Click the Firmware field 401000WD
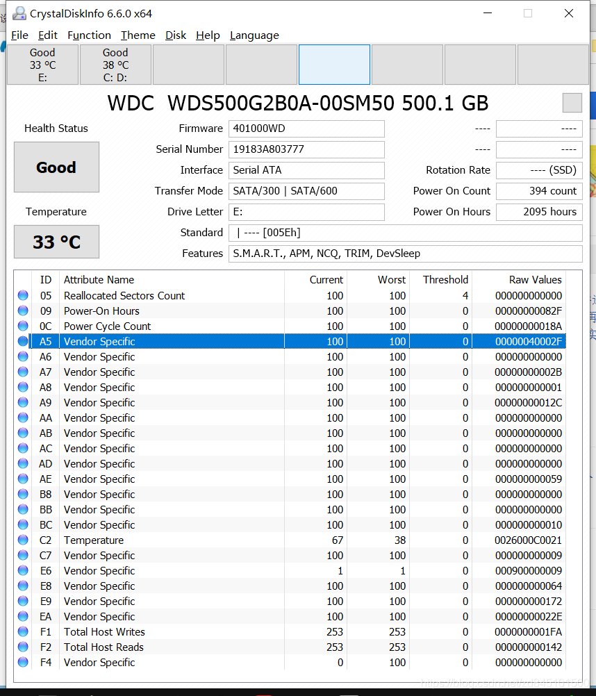This screenshot has height=696, width=596. pyautogui.click(x=306, y=129)
